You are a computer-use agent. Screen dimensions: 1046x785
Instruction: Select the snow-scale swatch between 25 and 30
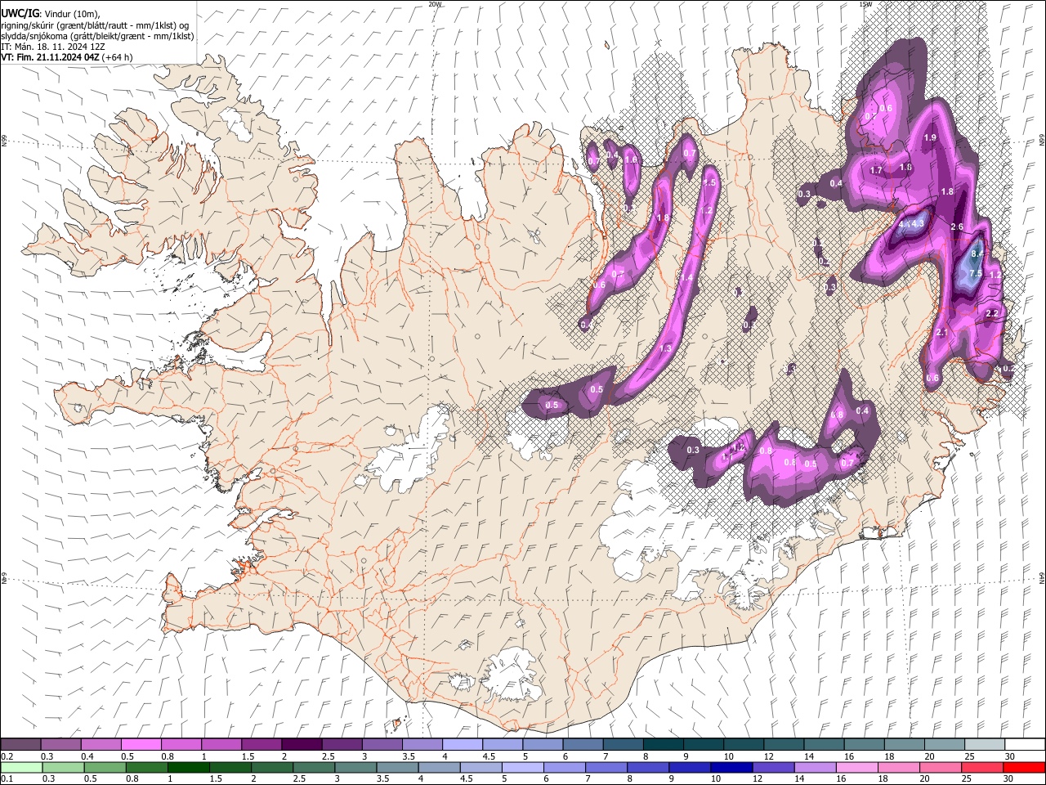(985, 744)
